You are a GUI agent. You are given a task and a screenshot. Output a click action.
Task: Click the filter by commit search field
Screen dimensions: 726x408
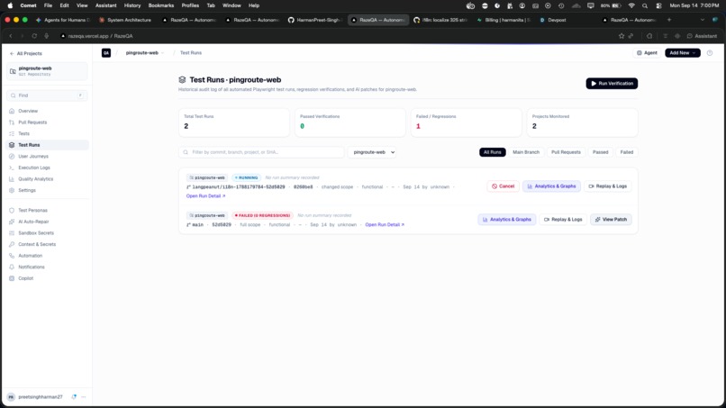pos(261,152)
